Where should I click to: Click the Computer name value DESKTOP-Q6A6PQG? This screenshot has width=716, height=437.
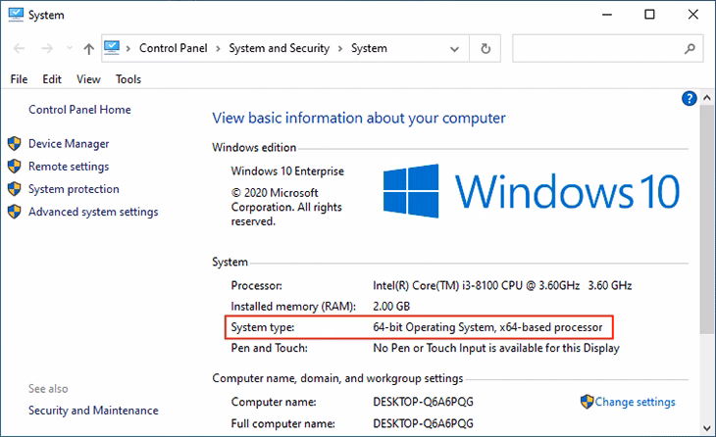tap(423, 402)
